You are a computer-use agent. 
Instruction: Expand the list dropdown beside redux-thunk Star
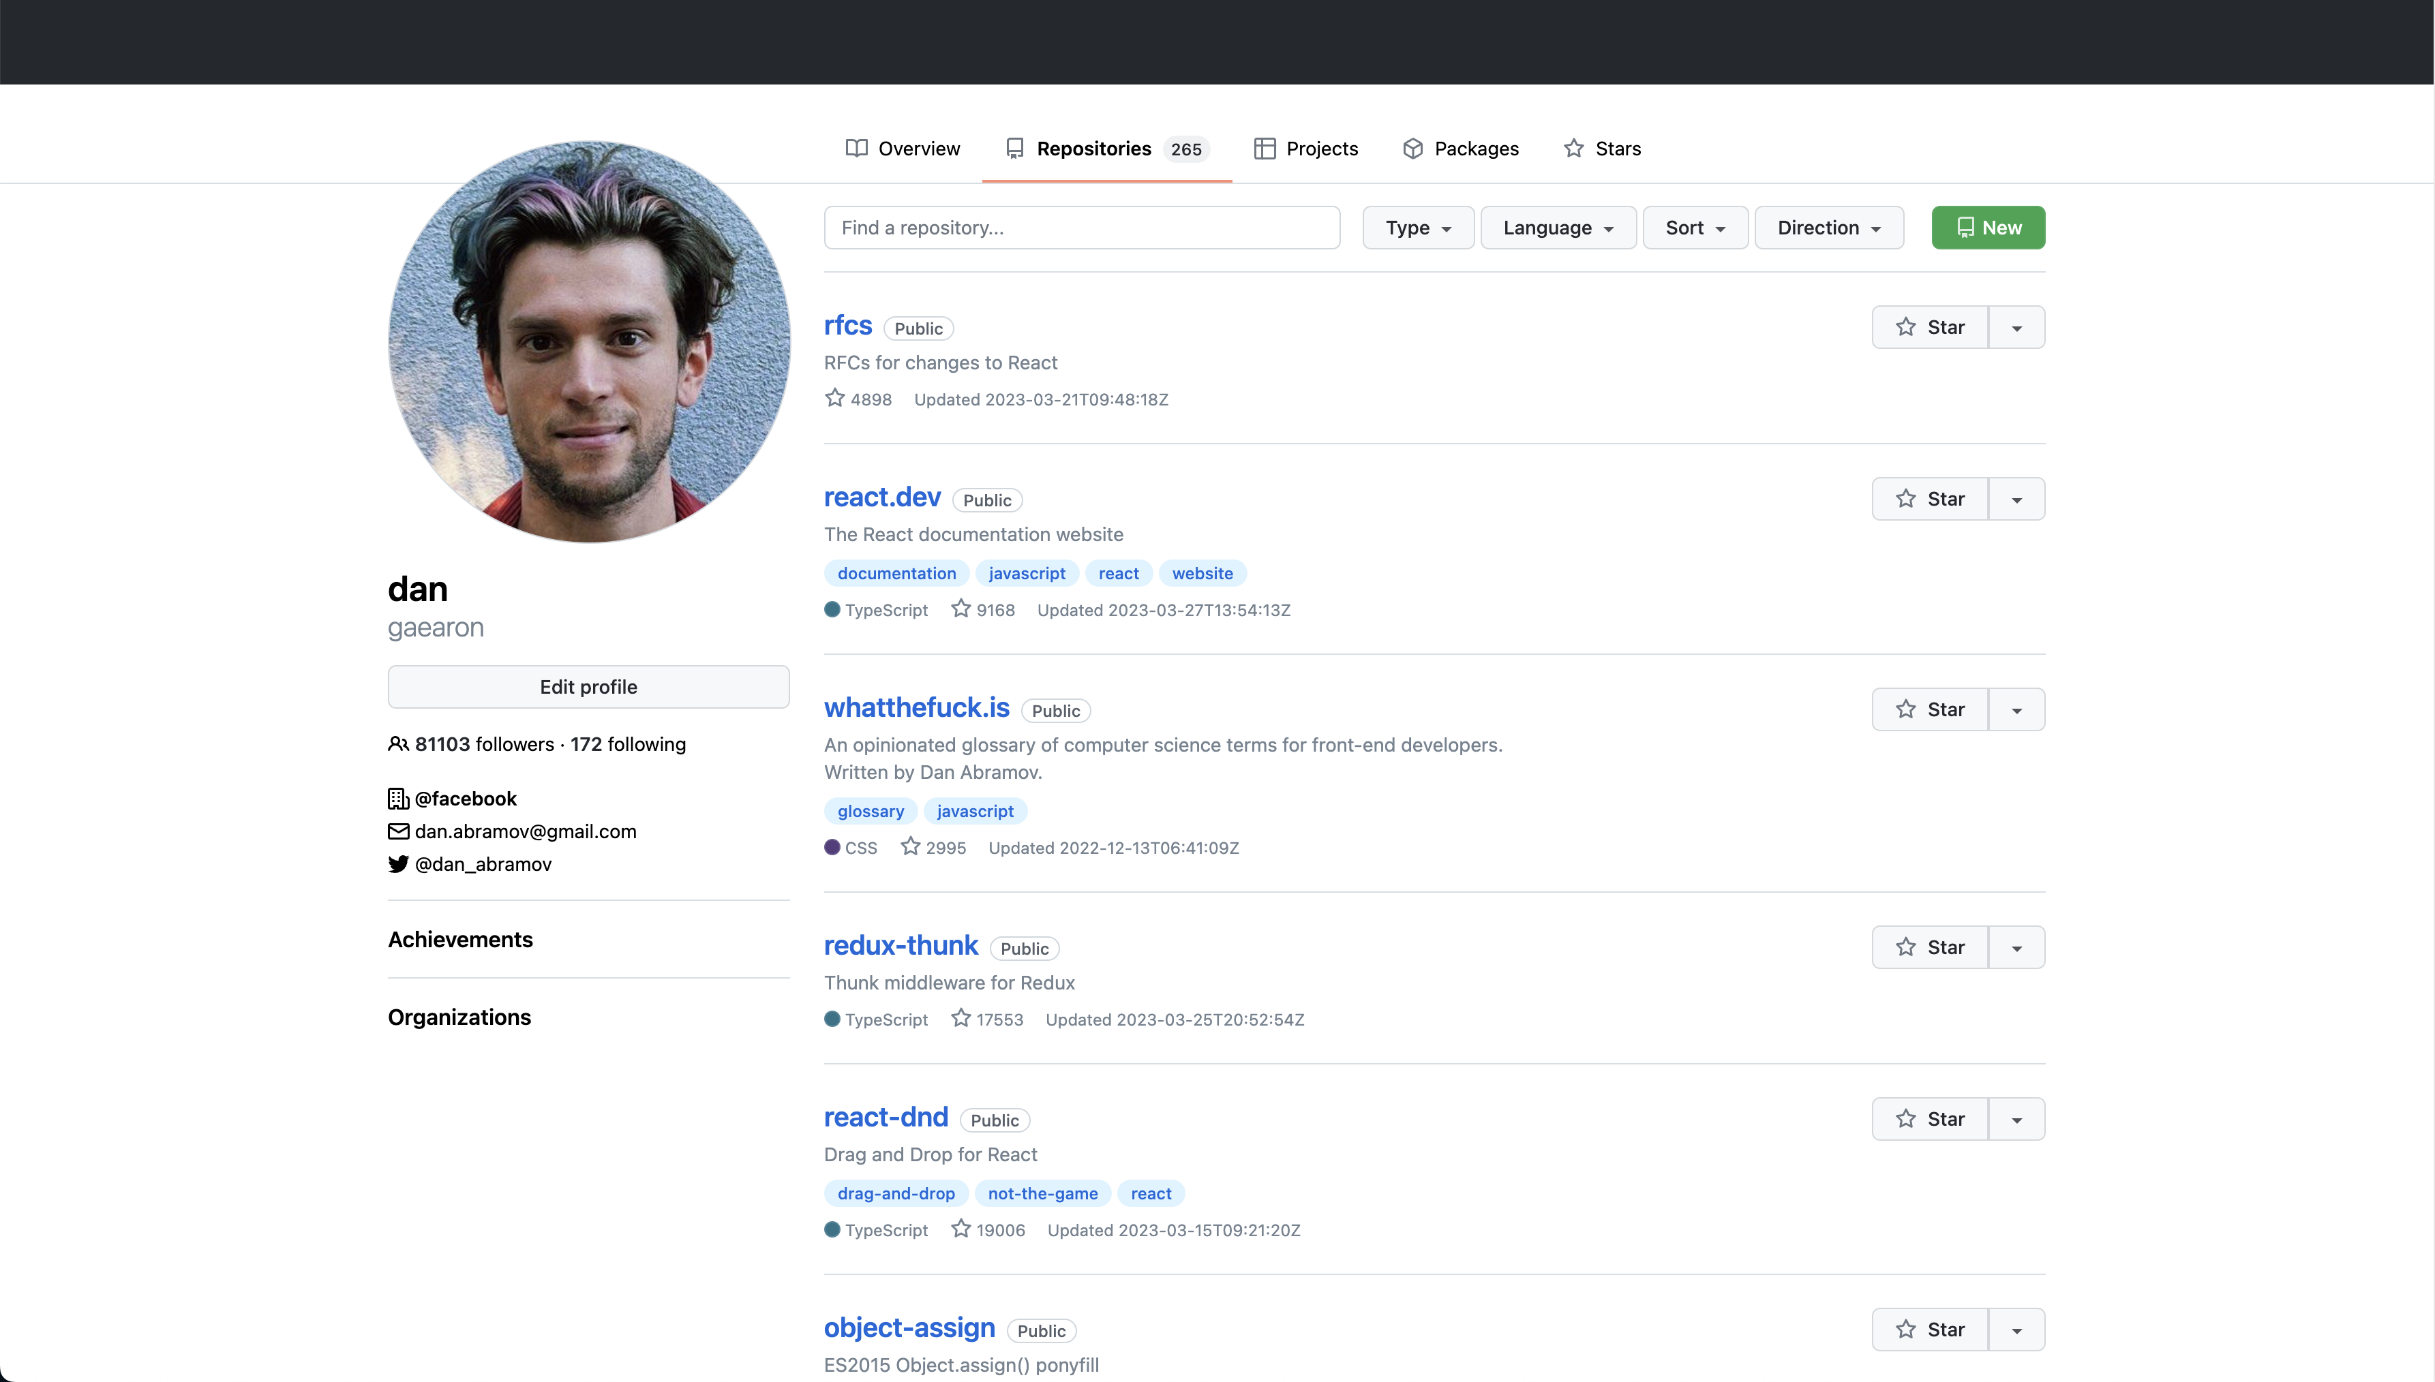pyautogui.click(x=2017, y=947)
